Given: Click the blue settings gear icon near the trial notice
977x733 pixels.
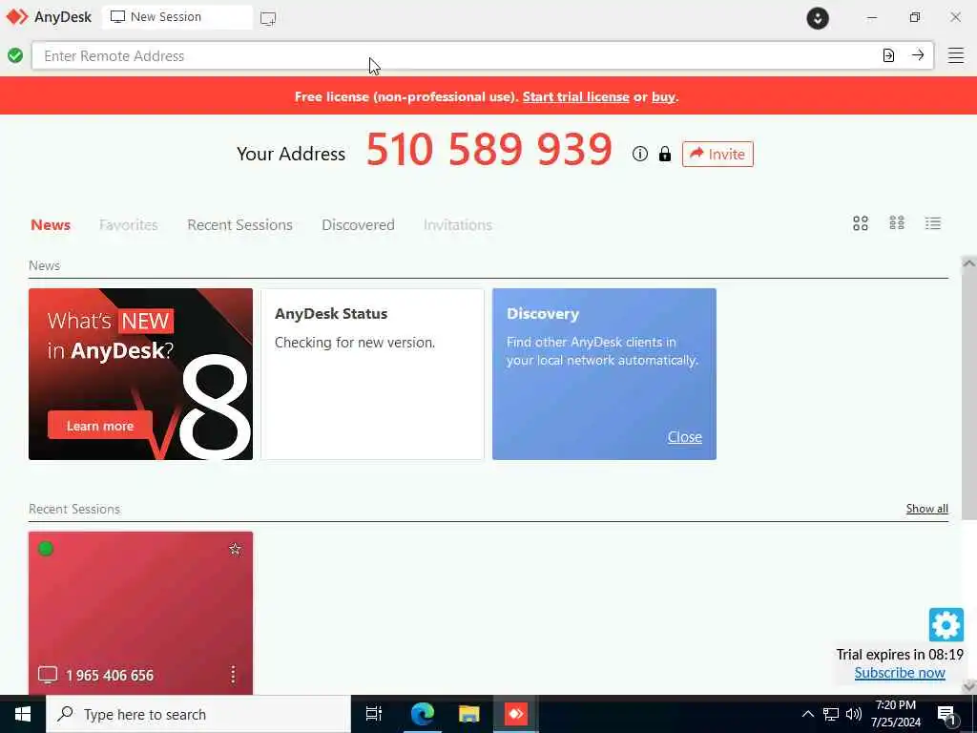Looking at the screenshot, I should click(946, 624).
